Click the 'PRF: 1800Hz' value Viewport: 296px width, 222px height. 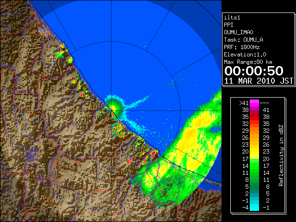[242, 47]
